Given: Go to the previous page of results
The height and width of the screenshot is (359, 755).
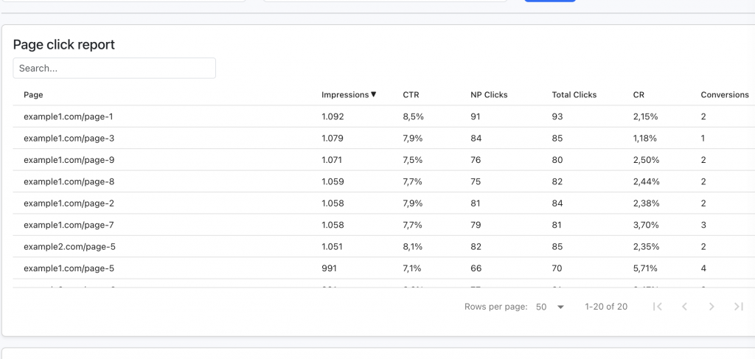Looking at the screenshot, I should tap(684, 307).
